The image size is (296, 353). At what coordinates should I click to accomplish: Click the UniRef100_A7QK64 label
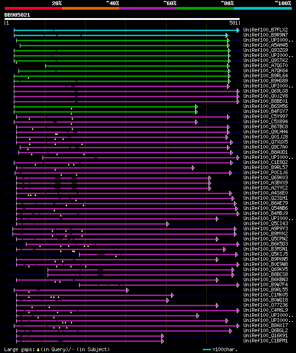265,70
